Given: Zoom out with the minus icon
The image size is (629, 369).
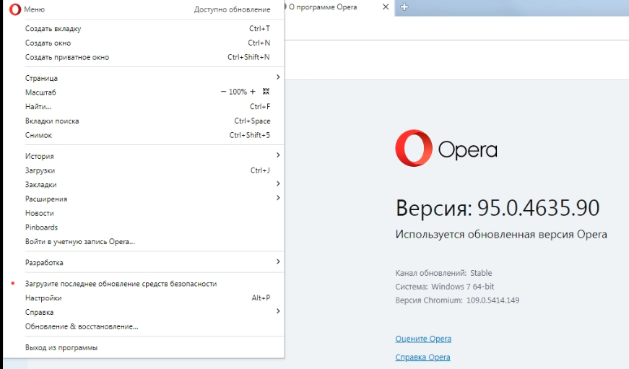Looking at the screenshot, I should (x=223, y=92).
